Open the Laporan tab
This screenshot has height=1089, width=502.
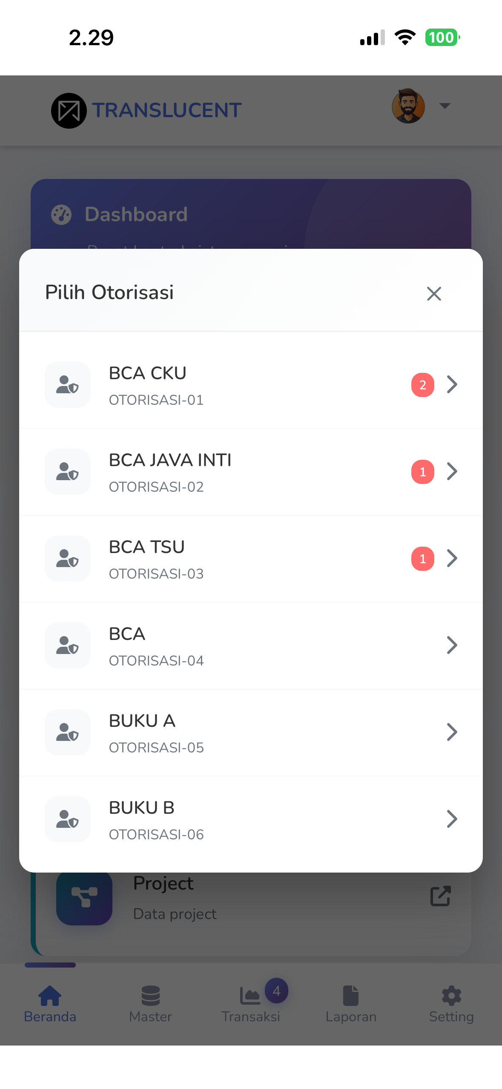351,1004
